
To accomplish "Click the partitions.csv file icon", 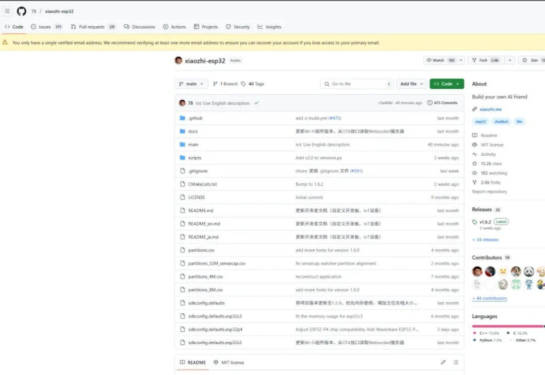I will pos(183,250).
